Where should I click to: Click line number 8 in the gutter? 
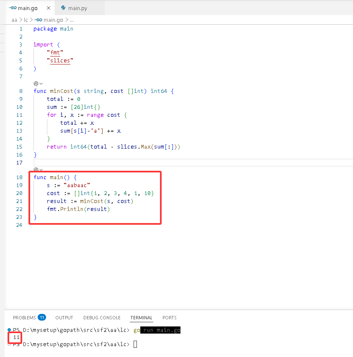coord(21,91)
